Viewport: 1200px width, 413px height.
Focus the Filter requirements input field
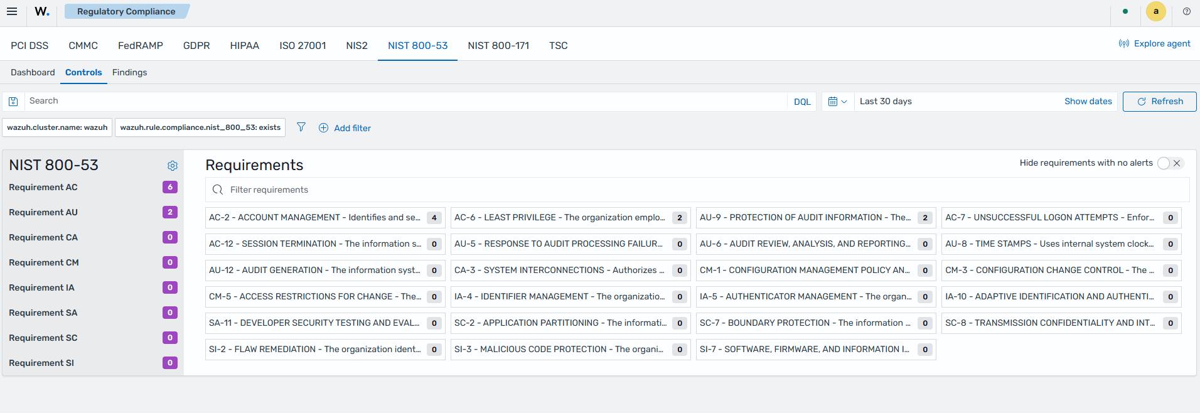click(x=697, y=190)
